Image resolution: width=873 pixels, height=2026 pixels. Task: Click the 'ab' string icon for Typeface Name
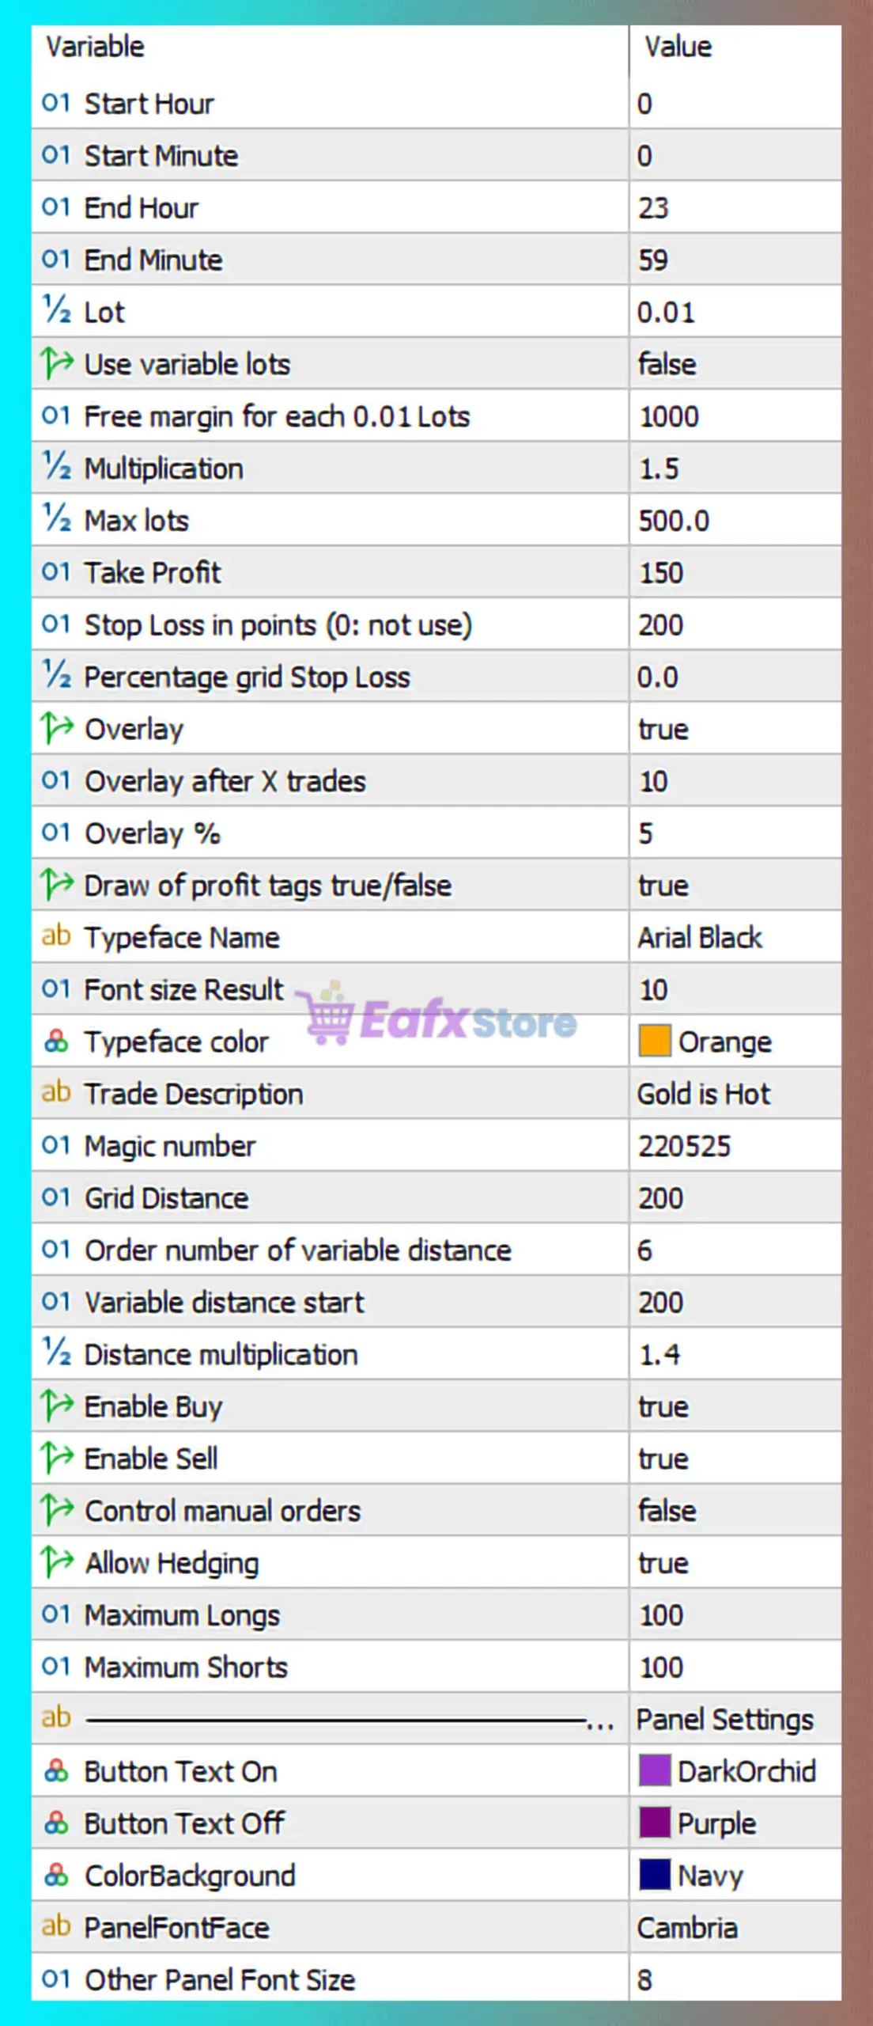coord(55,936)
